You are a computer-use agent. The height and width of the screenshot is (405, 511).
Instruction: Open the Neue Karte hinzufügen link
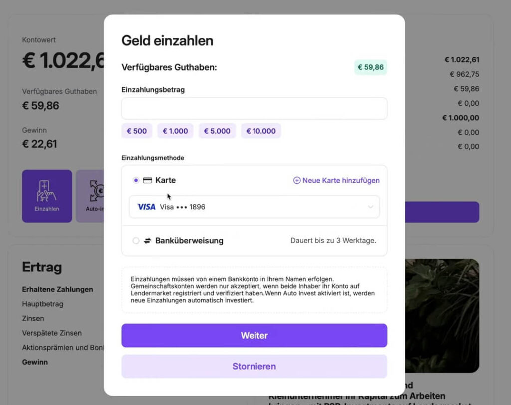(x=341, y=181)
